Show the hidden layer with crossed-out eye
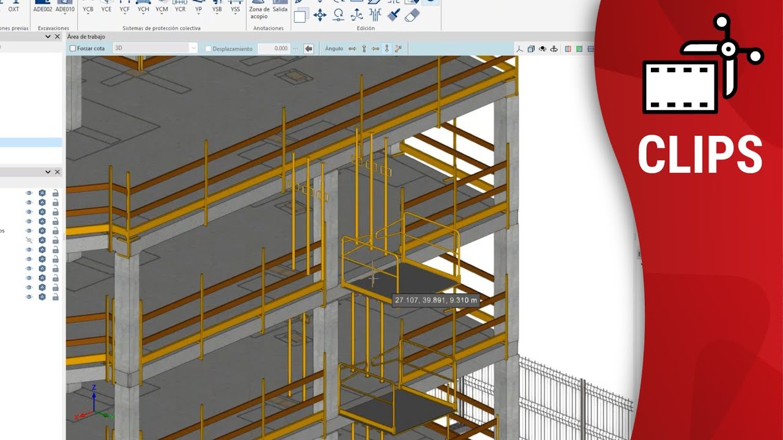 click(29, 240)
